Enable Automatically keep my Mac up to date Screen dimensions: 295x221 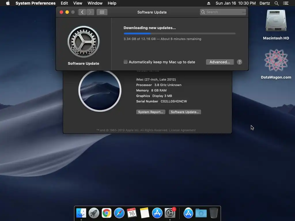[126, 62]
